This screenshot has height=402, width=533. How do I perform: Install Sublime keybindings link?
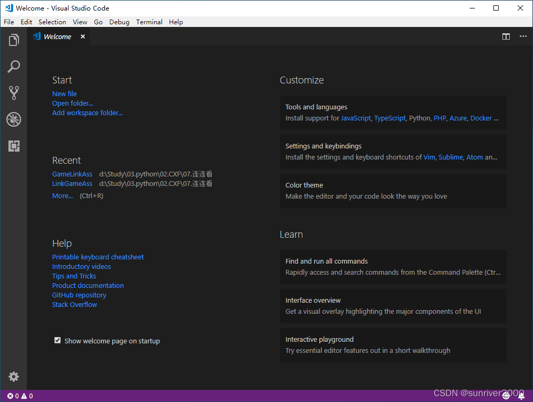click(x=451, y=157)
